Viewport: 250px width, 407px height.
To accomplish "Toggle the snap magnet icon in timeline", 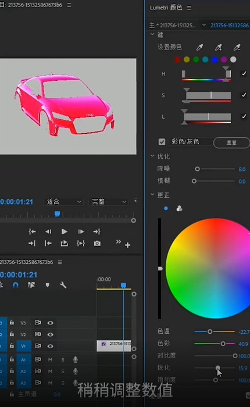I will pos(16,285).
